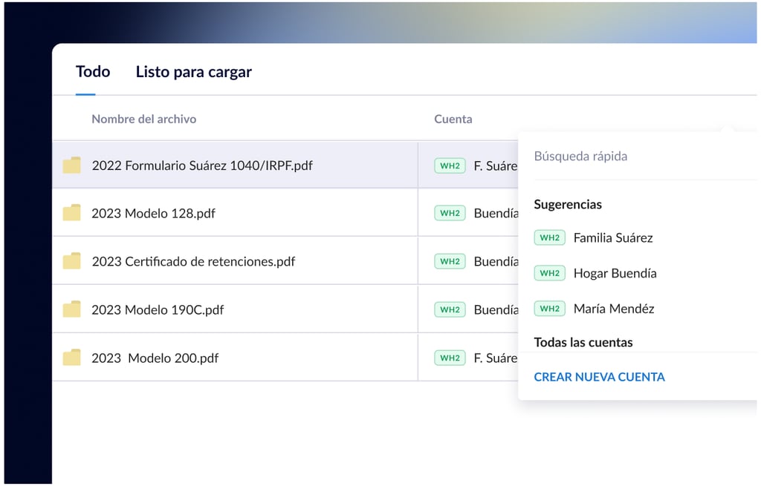Open account dropdown in Modelo 128 row

click(476, 214)
